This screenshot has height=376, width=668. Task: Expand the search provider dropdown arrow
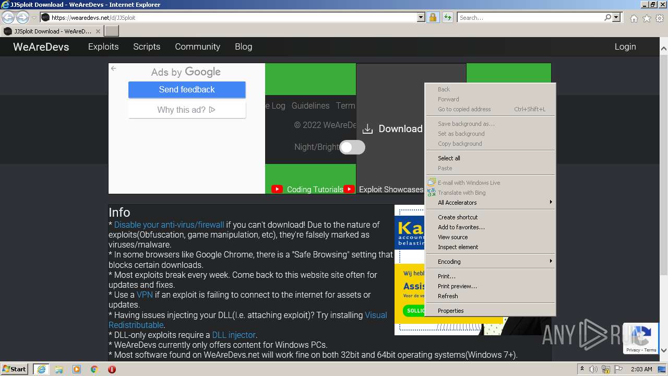(x=616, y=17)
